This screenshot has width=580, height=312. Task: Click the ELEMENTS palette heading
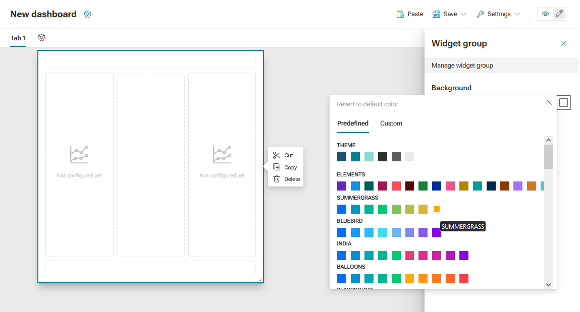coord(351,174)
